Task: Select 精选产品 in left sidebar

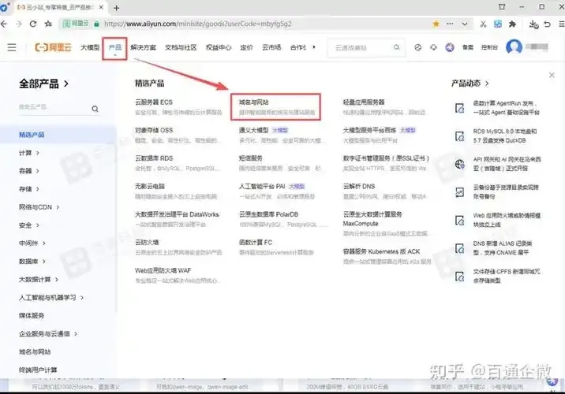Action: (32, 135)
